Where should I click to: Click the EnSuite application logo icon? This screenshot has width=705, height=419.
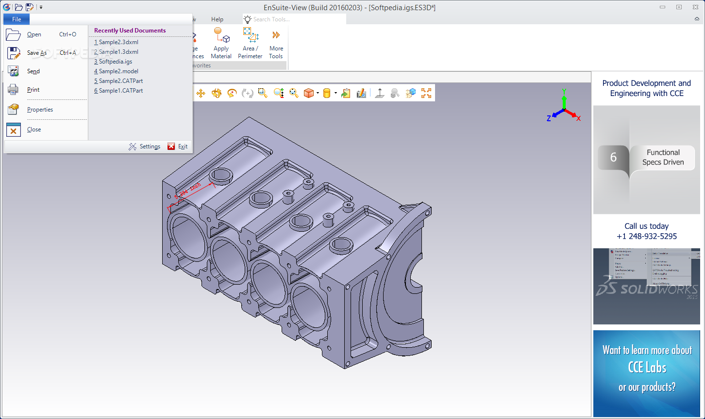coord(7,7)
